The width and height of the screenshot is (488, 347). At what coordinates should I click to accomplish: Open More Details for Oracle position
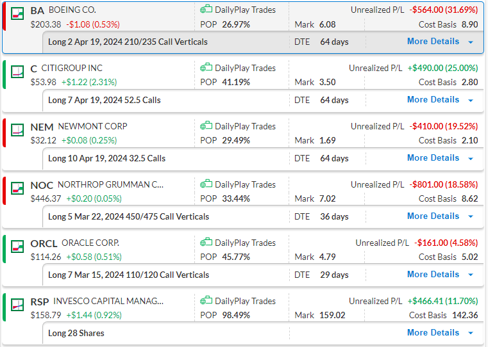coord(433,274)
